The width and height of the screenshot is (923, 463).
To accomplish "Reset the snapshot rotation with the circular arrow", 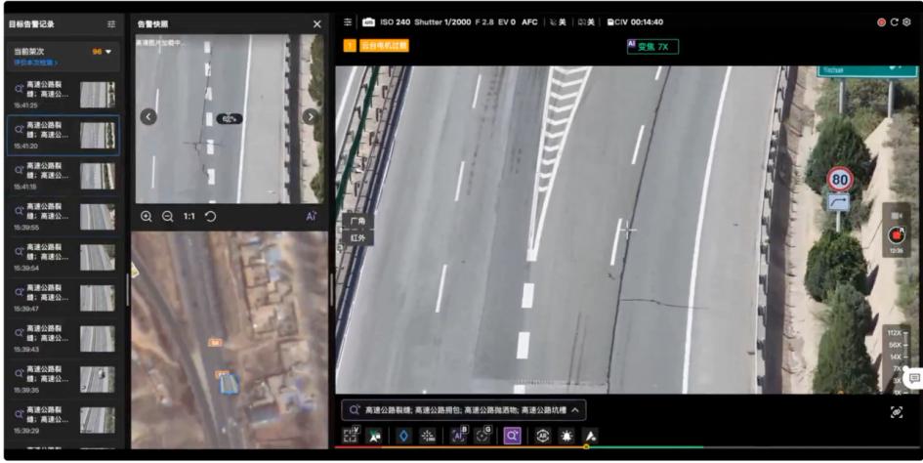I will 211,216.
